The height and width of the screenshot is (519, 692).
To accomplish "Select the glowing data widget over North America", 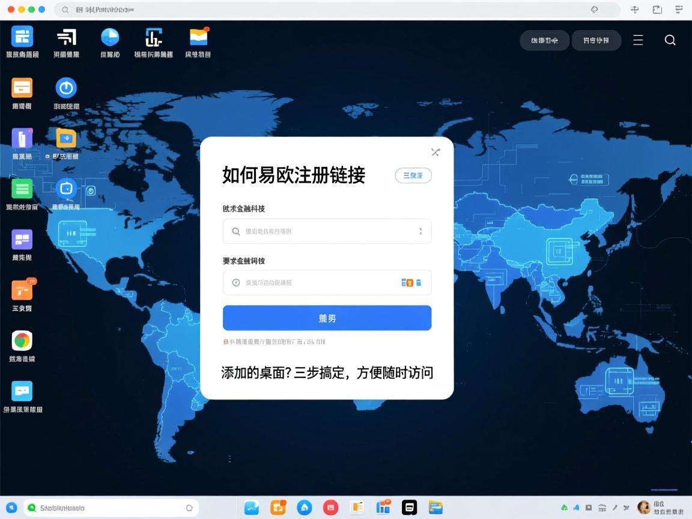I will tap(73, 233).
